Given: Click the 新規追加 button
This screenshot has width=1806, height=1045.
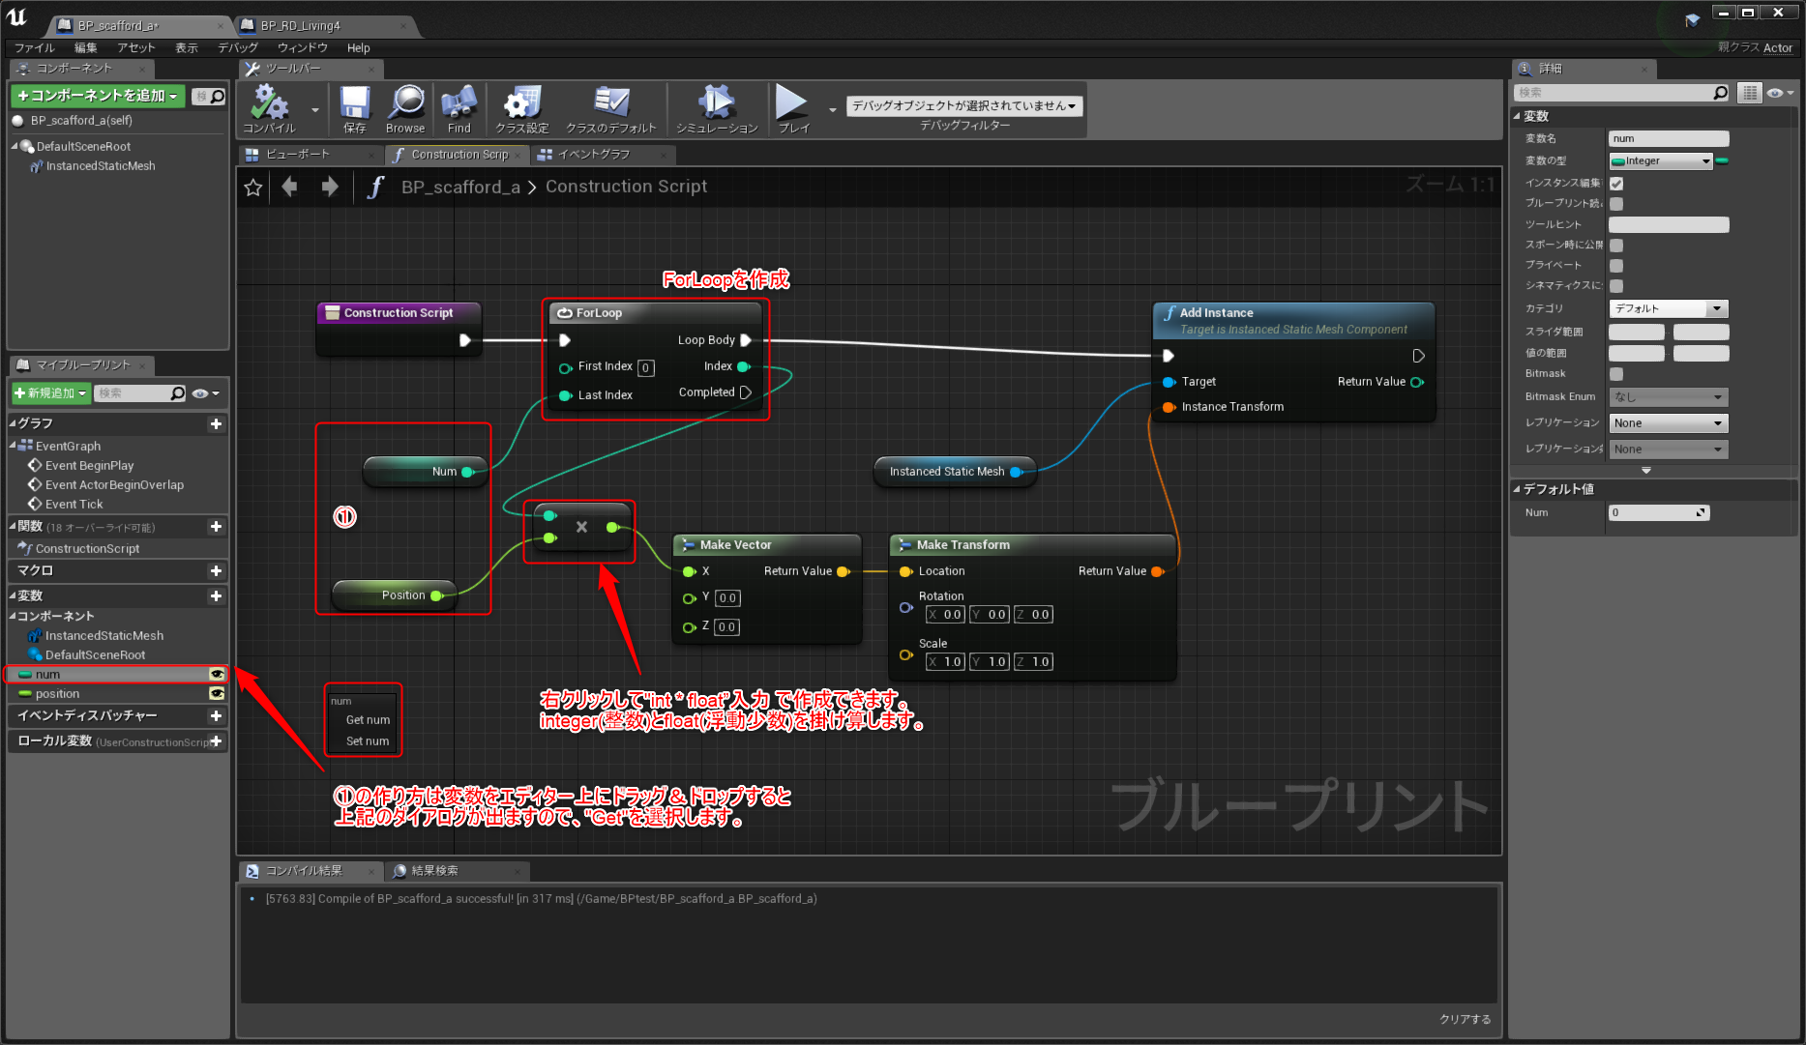Looking at the screenshot, I should [50, 393].
